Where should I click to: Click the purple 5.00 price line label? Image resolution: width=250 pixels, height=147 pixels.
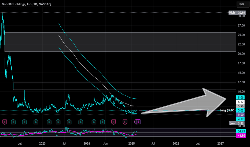[x=240, y=115]
